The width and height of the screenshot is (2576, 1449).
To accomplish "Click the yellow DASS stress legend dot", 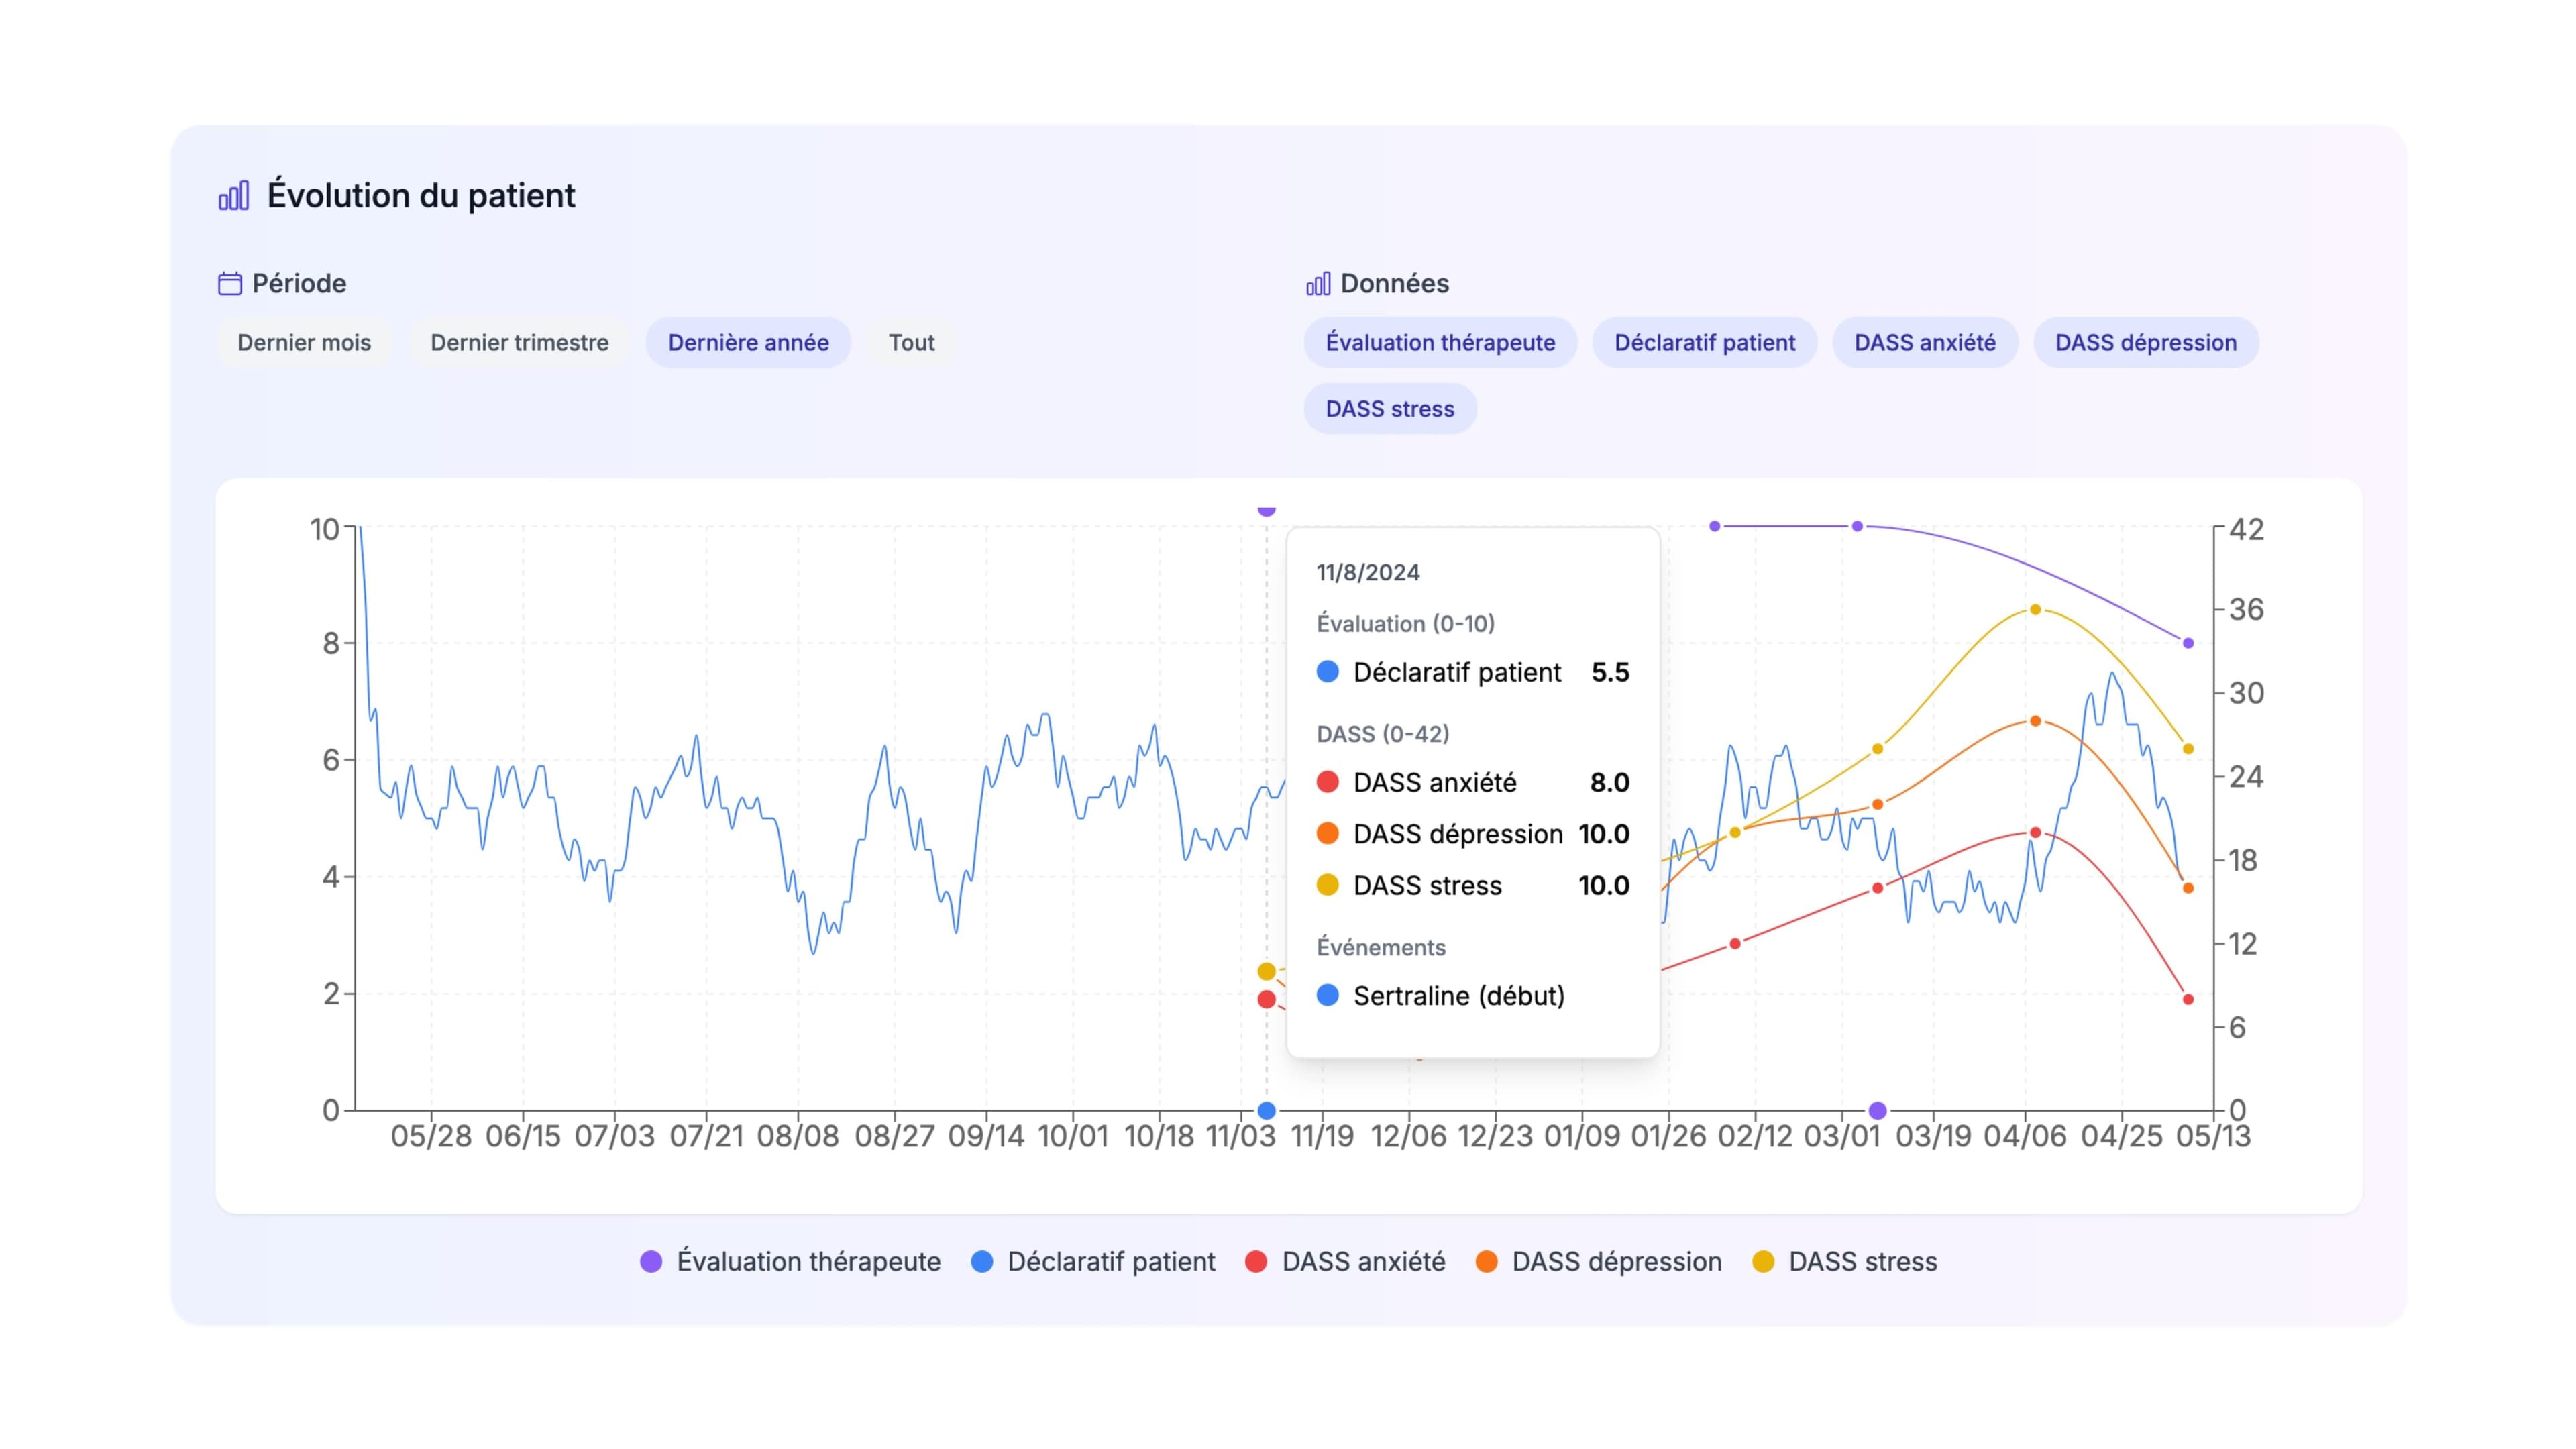I will tap(1763, 1262).
